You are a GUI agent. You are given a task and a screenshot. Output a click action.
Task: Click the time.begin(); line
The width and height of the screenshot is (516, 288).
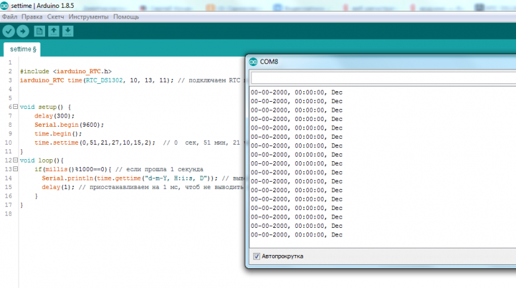[58, 134]
